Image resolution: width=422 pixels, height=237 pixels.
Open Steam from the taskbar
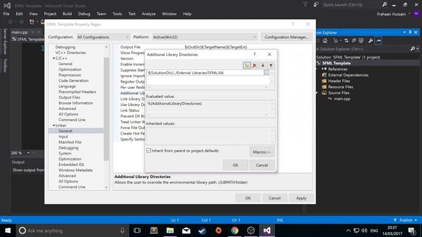[x=202, y=230]
